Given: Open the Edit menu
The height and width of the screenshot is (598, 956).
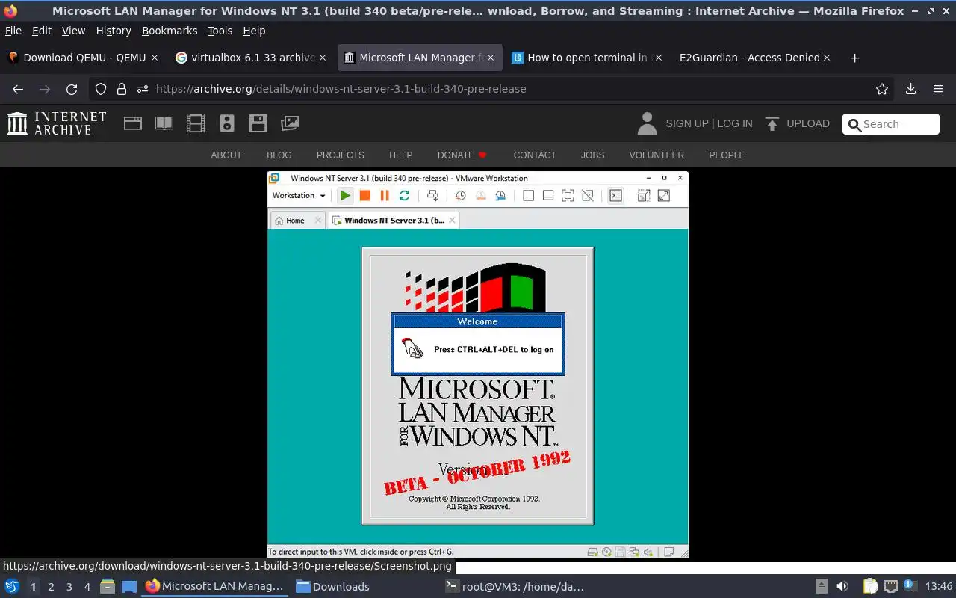Looking at the screenshot, I should pos(42,31).
